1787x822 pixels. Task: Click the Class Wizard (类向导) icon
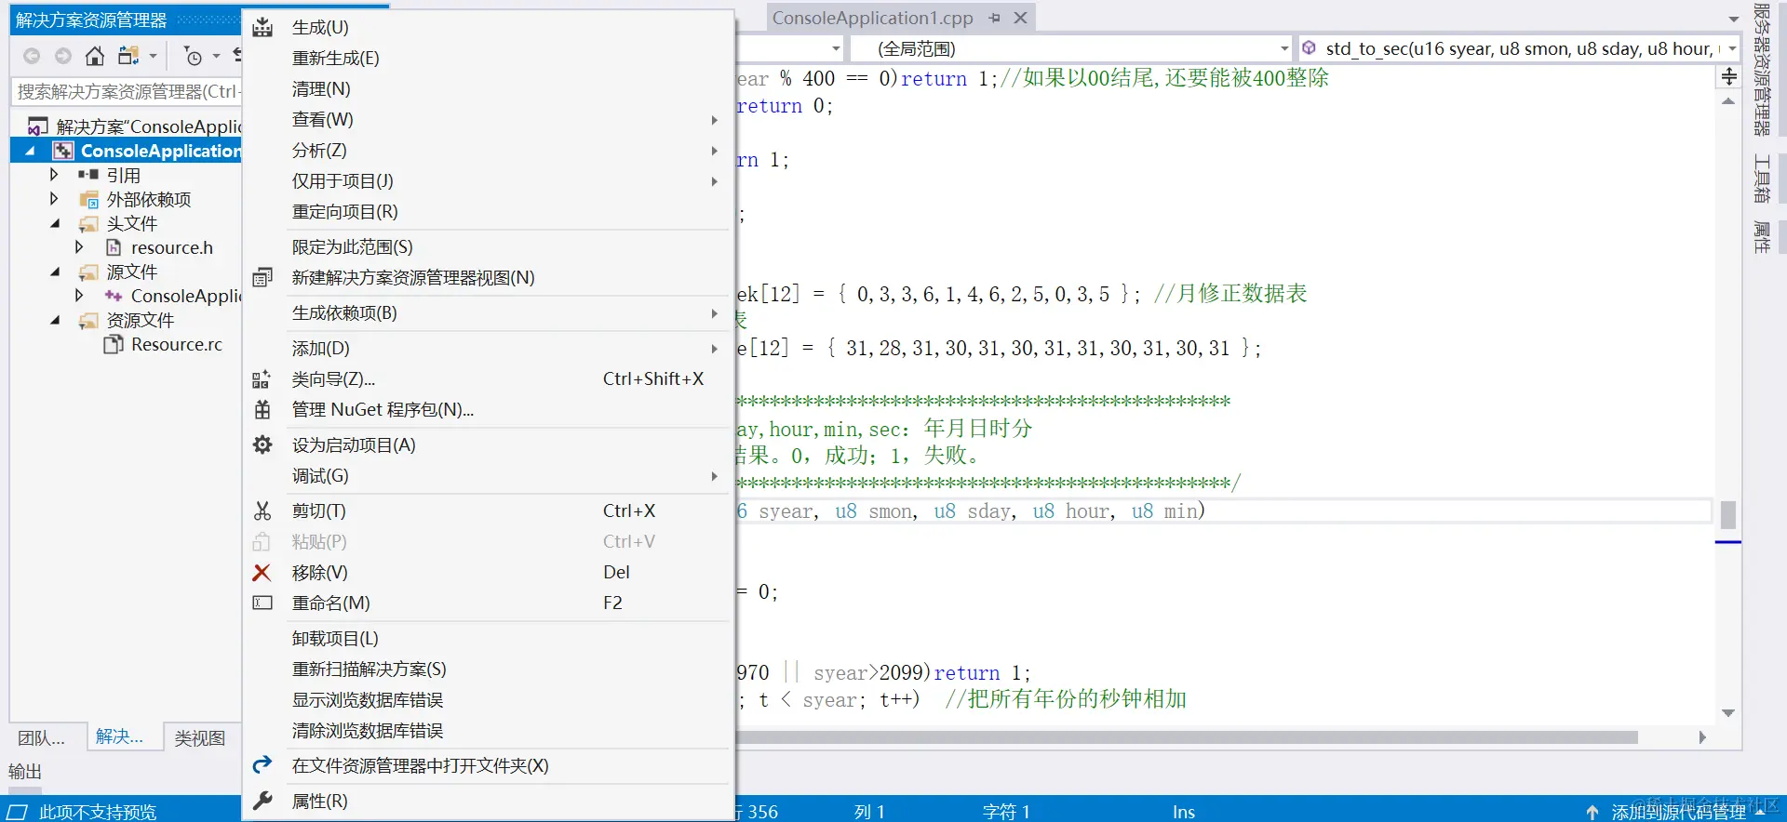point(262,379)
